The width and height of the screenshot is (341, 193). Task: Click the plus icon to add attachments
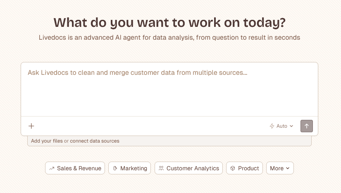pos(31,126)
